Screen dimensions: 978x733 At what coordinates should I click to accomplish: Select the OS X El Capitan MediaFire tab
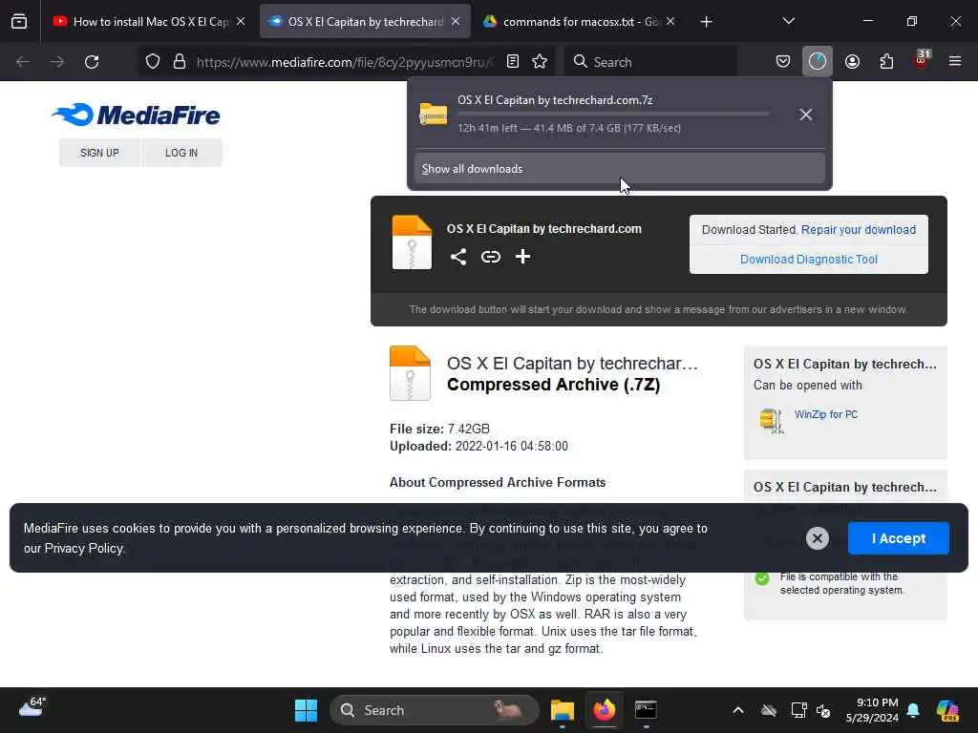pyautogui.click(x=365, y=21)
